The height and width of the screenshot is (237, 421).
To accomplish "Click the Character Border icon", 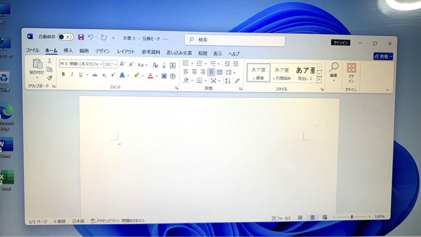I will [x=173, y=65].
